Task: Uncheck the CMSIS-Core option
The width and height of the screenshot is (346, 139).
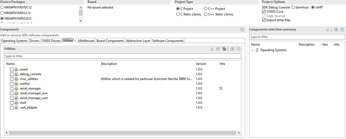Action: tap(264, 11)
